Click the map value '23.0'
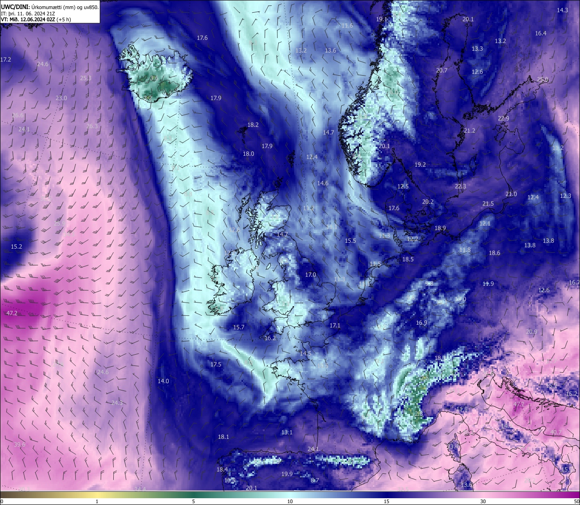This screenshot has height=505, width=580. click(x=61, y=98)
